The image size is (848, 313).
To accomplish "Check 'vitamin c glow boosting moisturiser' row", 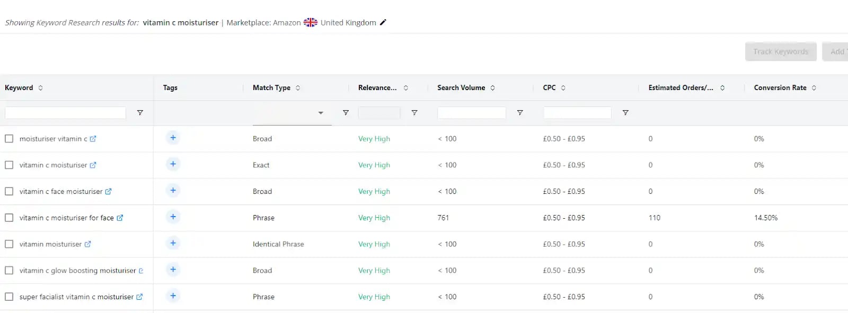I will (x=9, y=271).
